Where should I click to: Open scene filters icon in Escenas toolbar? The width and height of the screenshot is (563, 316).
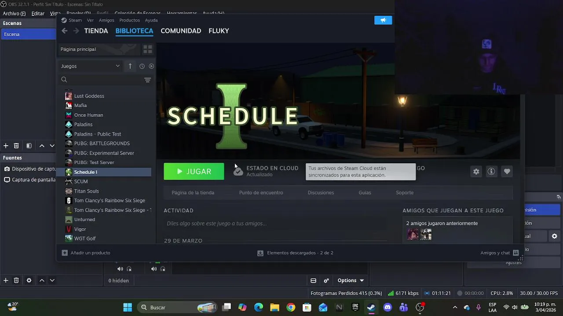(29, 146)
